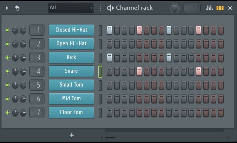Enable the first step of Open Hi-Hat
Viewport: 237px width, 143px height.
click(109, 44)
